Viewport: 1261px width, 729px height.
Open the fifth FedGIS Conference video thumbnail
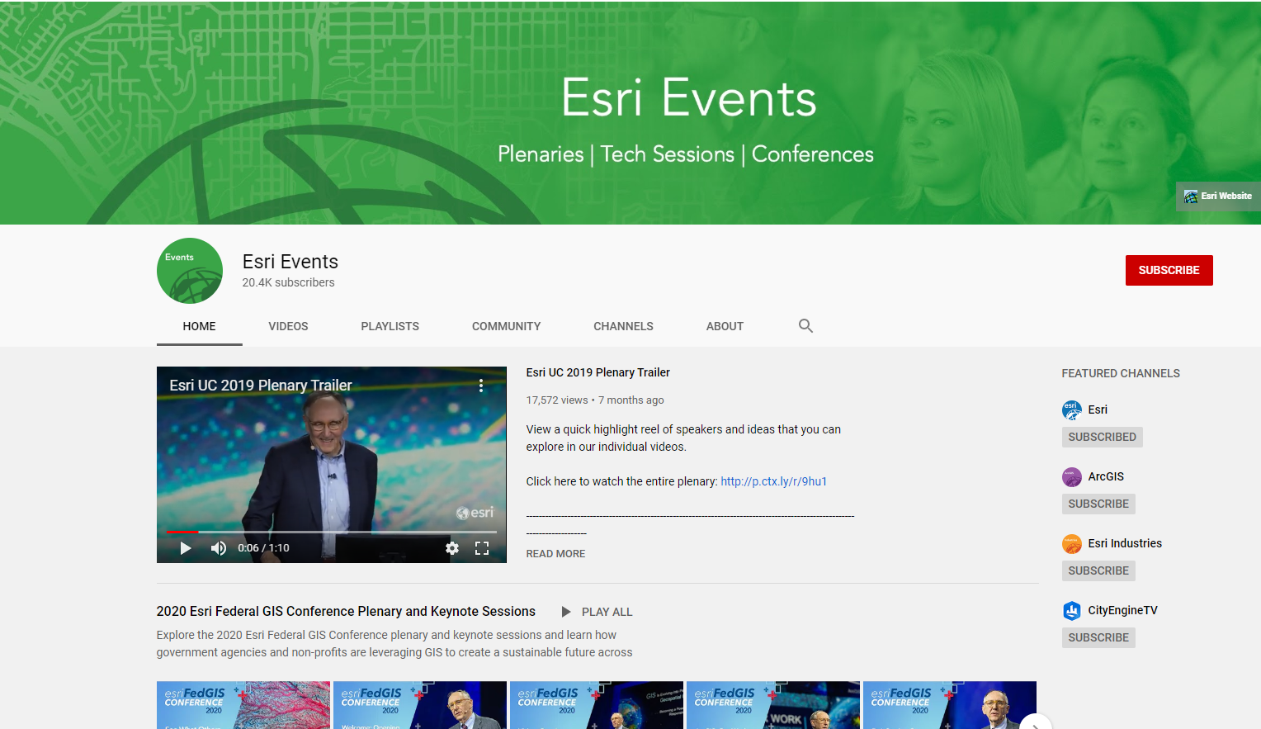tap(950, 705)
